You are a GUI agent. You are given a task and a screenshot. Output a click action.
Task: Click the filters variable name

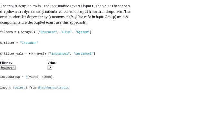6,32
